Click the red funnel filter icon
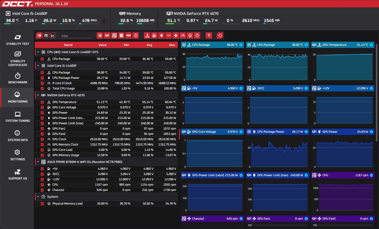The image size is (379, 229). 209,36
